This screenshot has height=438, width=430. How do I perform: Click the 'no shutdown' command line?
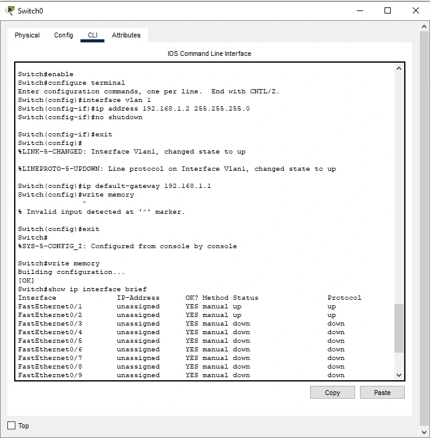pos(80,117)
